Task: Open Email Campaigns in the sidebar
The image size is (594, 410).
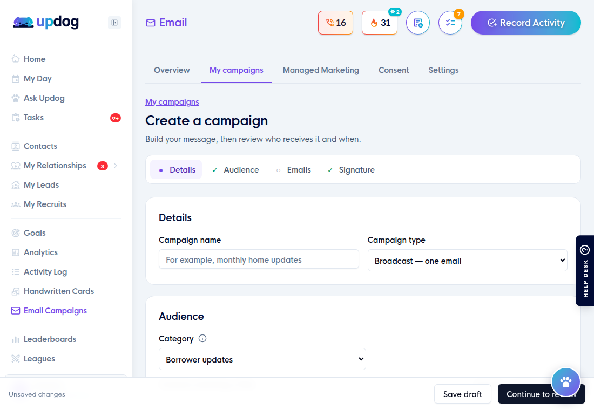Action: [x=55, y=310]
